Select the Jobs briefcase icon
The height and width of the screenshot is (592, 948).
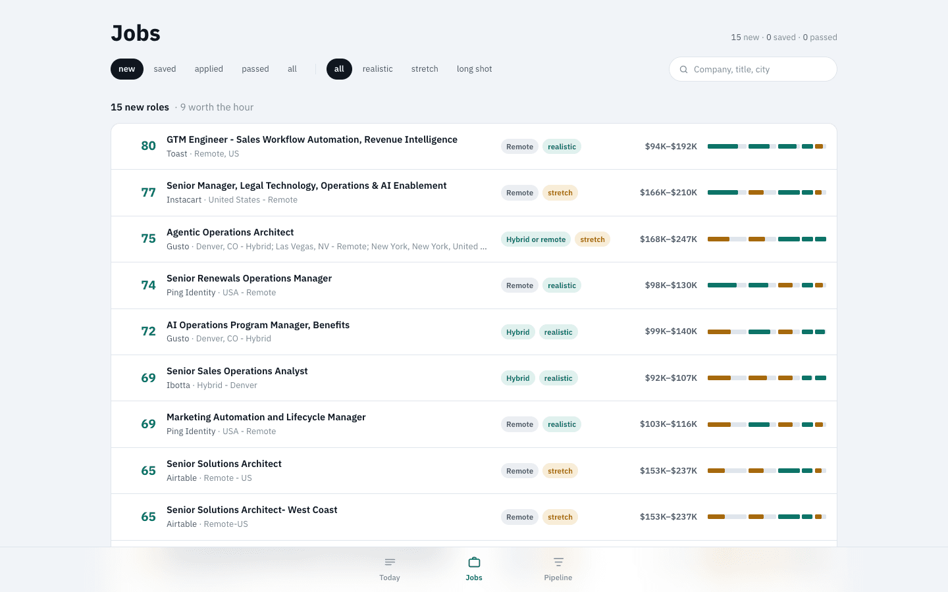[474, 562]
